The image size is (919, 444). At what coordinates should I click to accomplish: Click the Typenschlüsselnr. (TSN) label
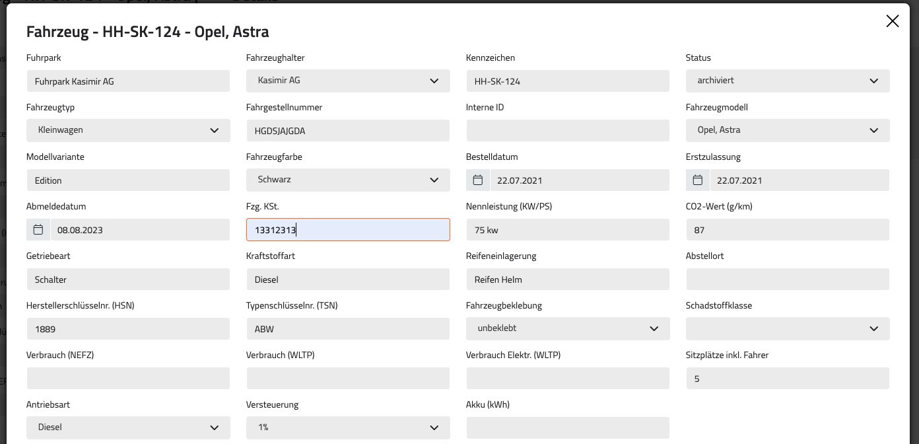[292, 305]
